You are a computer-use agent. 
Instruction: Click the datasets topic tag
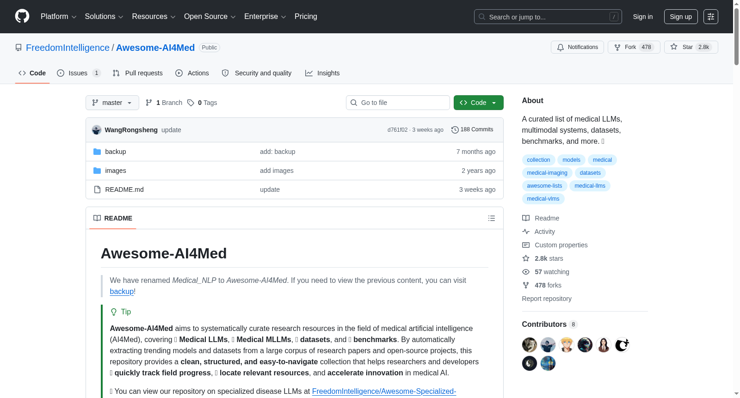(590, 173)
